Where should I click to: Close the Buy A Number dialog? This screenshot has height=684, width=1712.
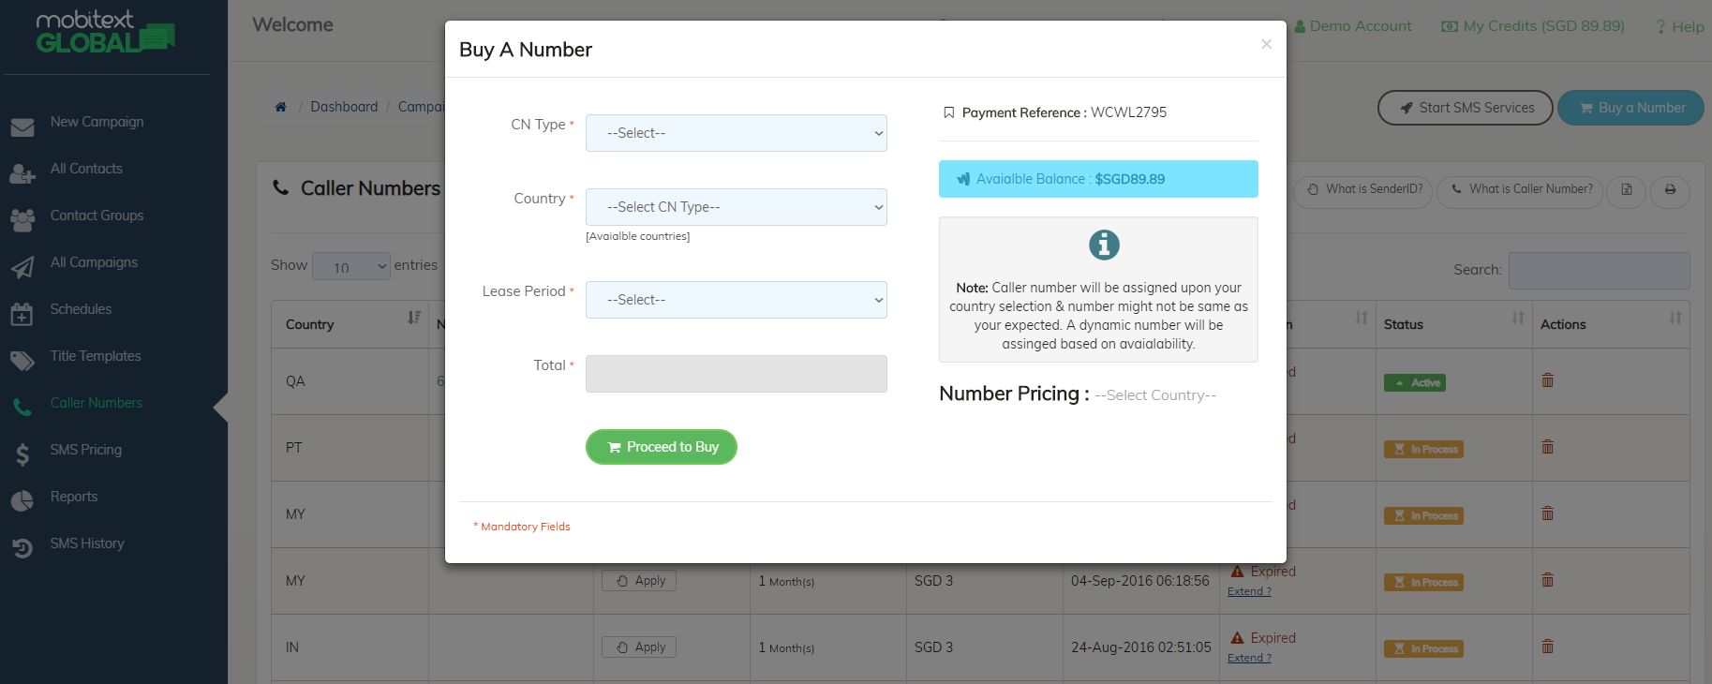1266,44
